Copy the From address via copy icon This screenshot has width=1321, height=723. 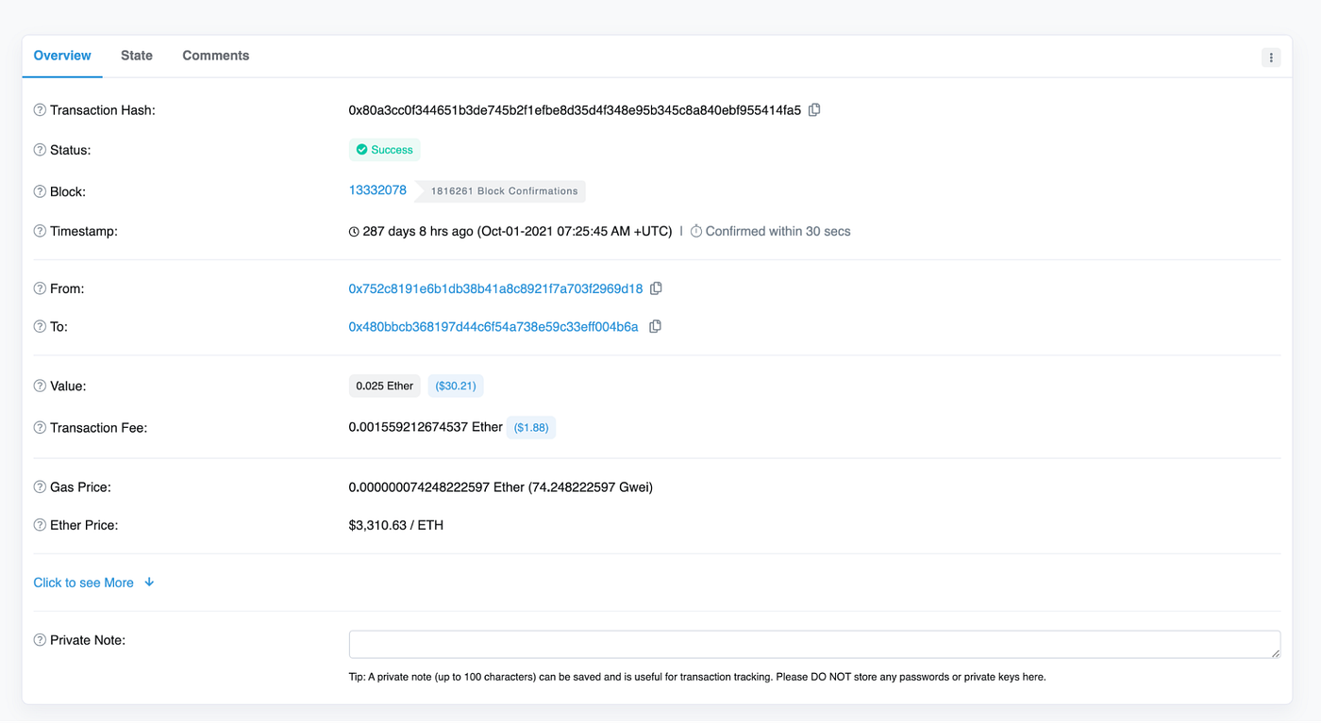tap(657, 288)
